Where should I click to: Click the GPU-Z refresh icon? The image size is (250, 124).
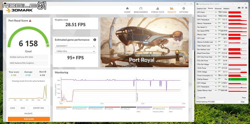(x=243, y=8)
